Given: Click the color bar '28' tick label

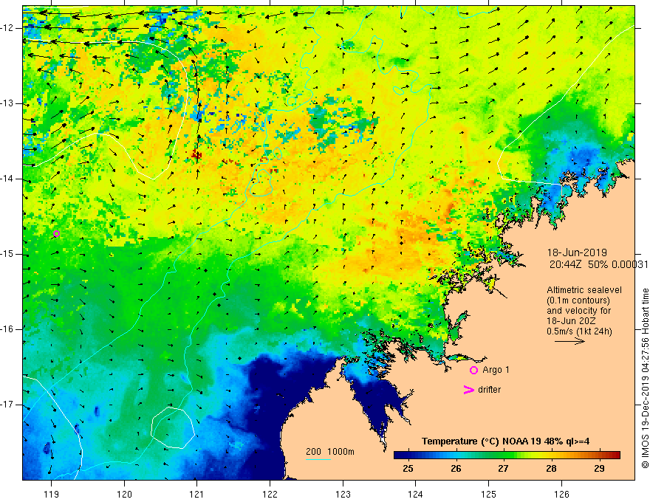Looking at the screenshot, I should pos(551,469).
